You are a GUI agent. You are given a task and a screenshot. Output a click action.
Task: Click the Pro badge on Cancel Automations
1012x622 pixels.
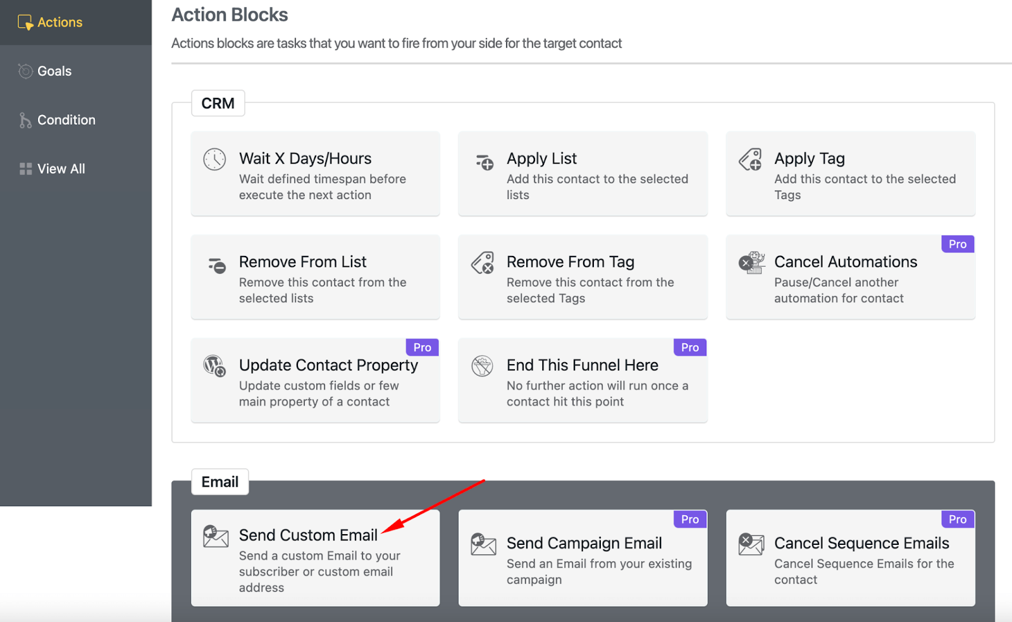957,244
